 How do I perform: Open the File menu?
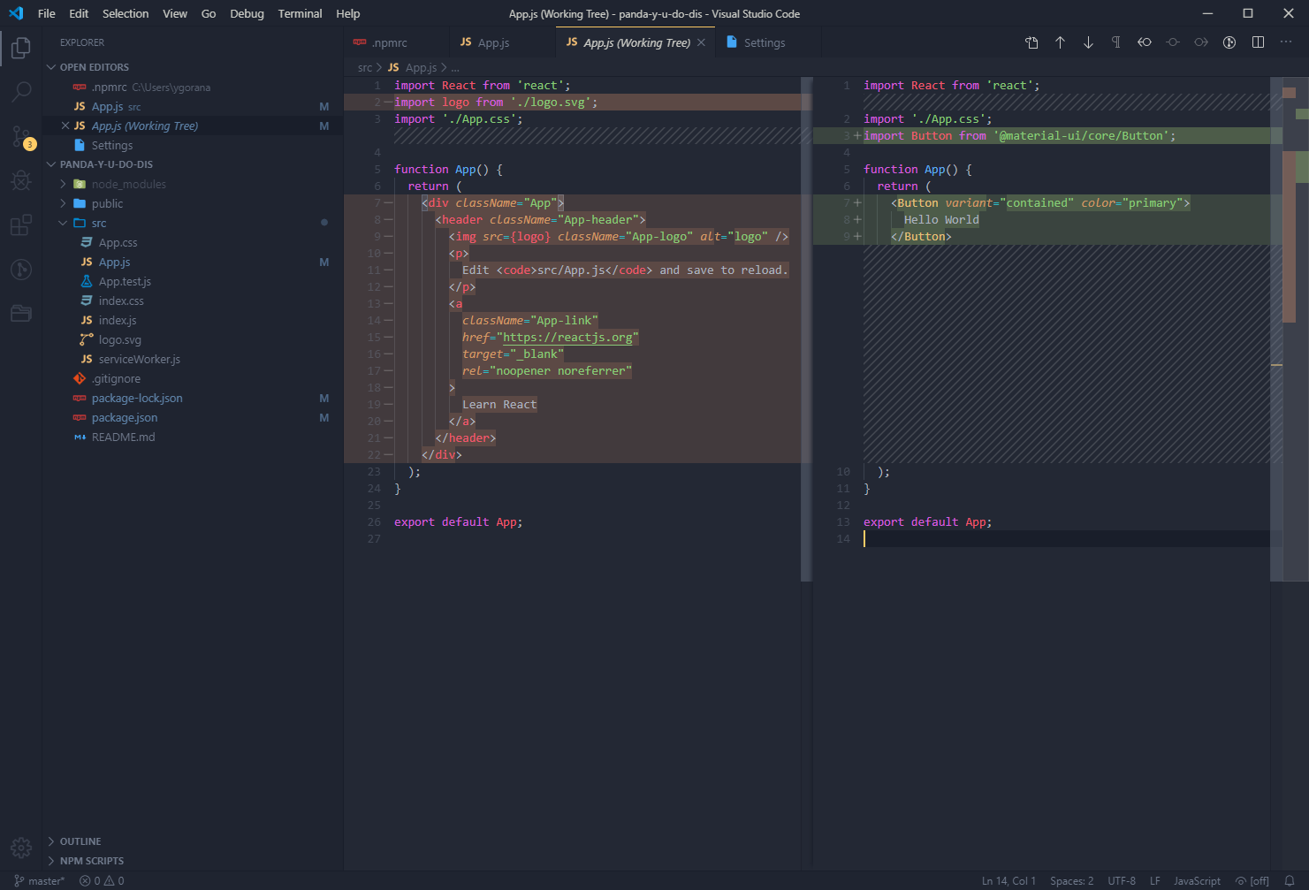(x=47, y=13)
